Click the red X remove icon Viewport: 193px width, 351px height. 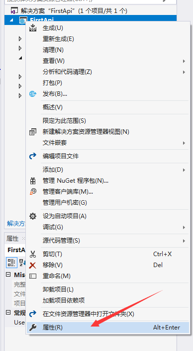click(33, 265)
